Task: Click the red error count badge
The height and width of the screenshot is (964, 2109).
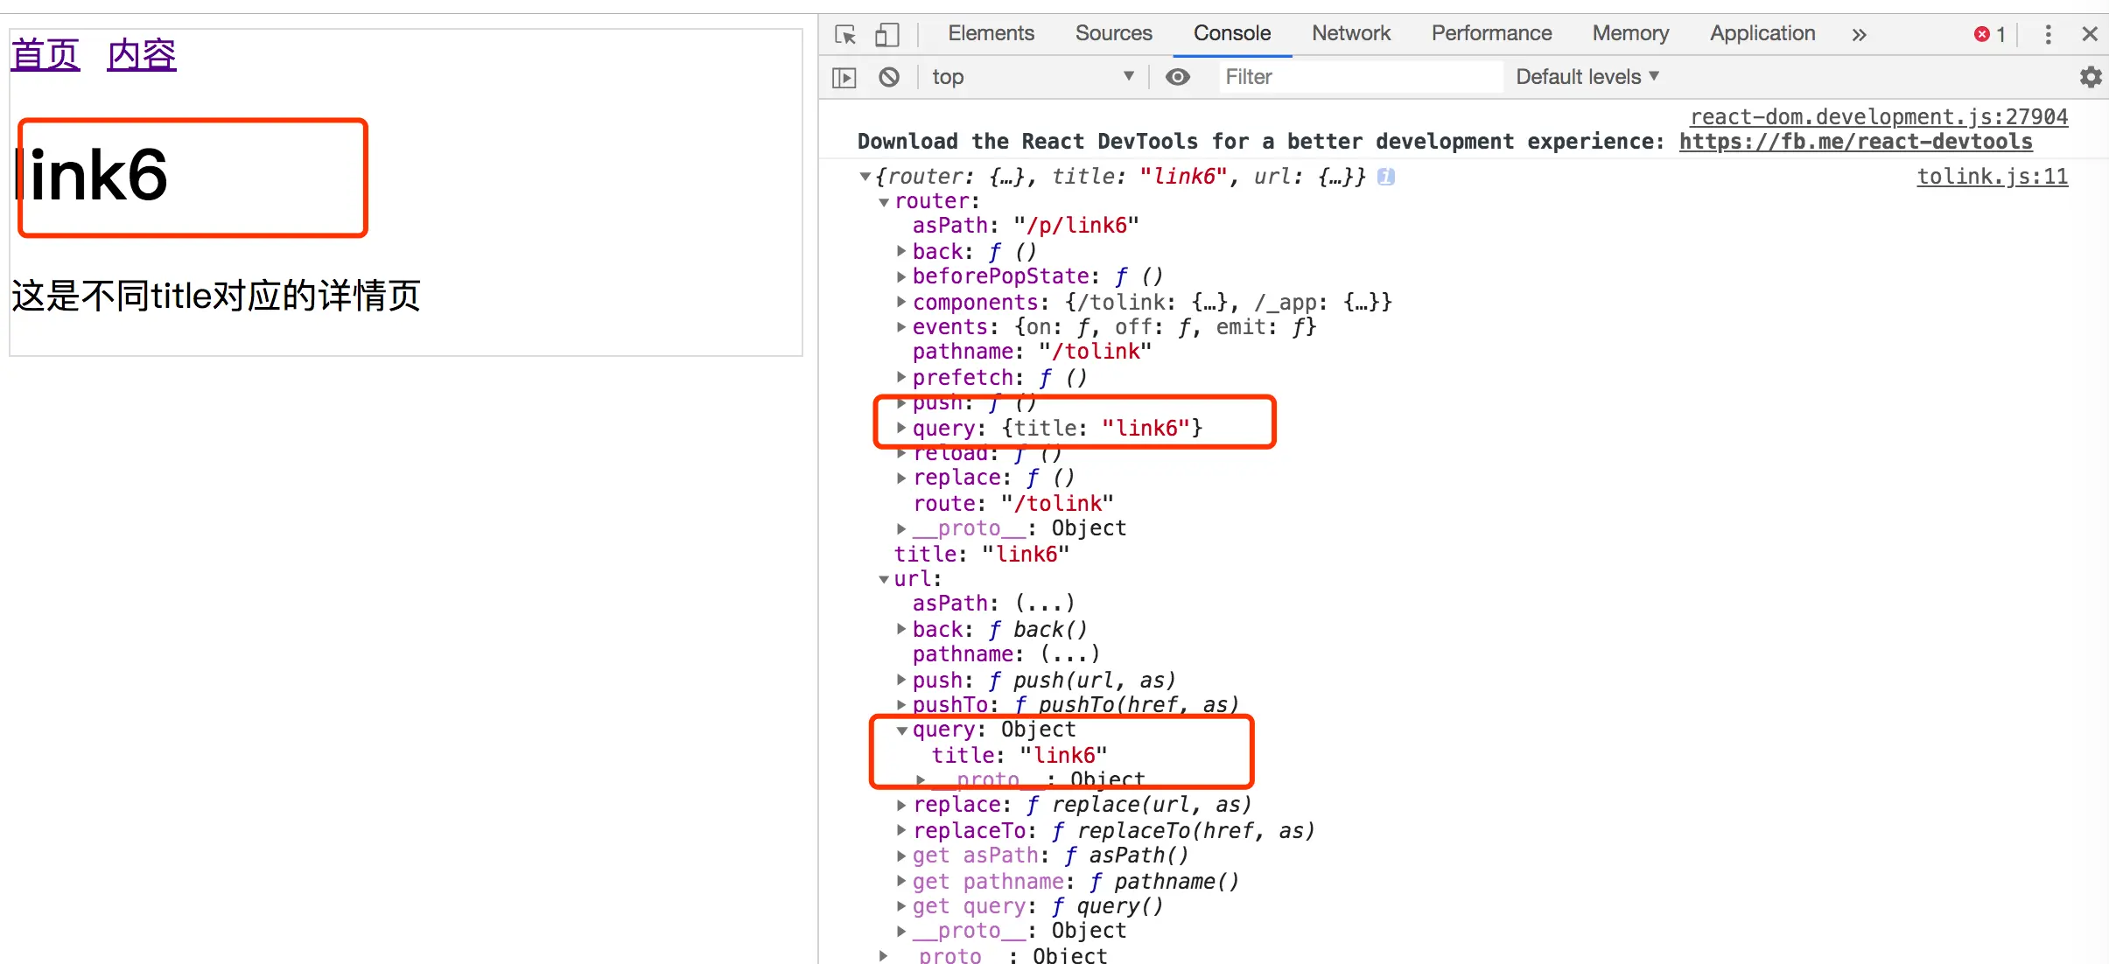Action: (1990, 34)
